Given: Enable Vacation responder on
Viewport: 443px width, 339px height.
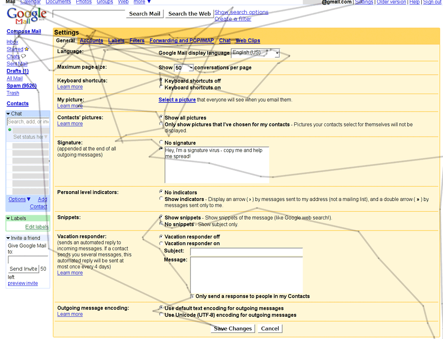Looking at the screenshot, I should click(161, 243).
